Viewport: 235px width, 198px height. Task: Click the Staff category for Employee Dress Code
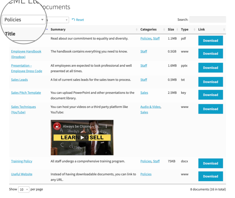click(144, 65)
